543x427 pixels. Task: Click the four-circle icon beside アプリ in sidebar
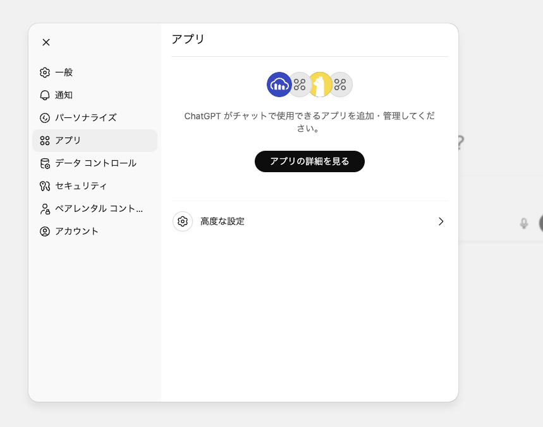(45, 141)
